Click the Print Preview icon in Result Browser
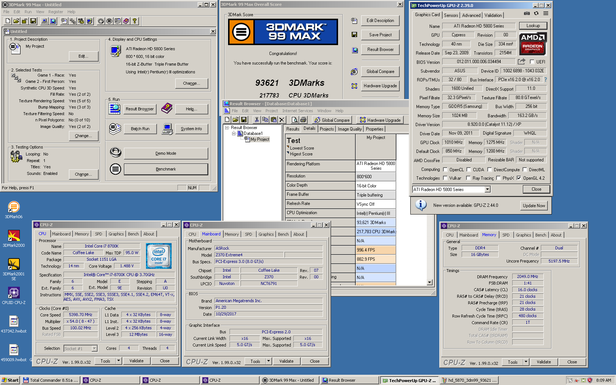The height and width of the screenshot is (385, 616). click(294, 120)
